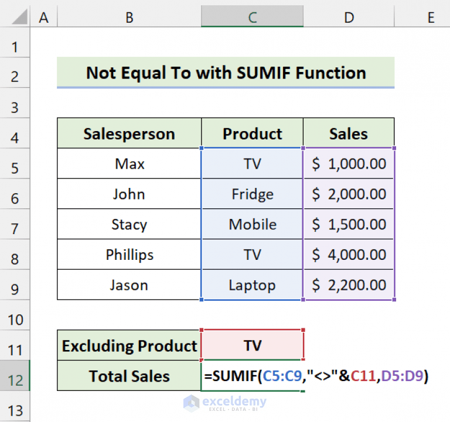The width and height of the screenshot is (450, 422).
Task: Select the $ 2,000.00 sales cell
Action: click(349, 194)
